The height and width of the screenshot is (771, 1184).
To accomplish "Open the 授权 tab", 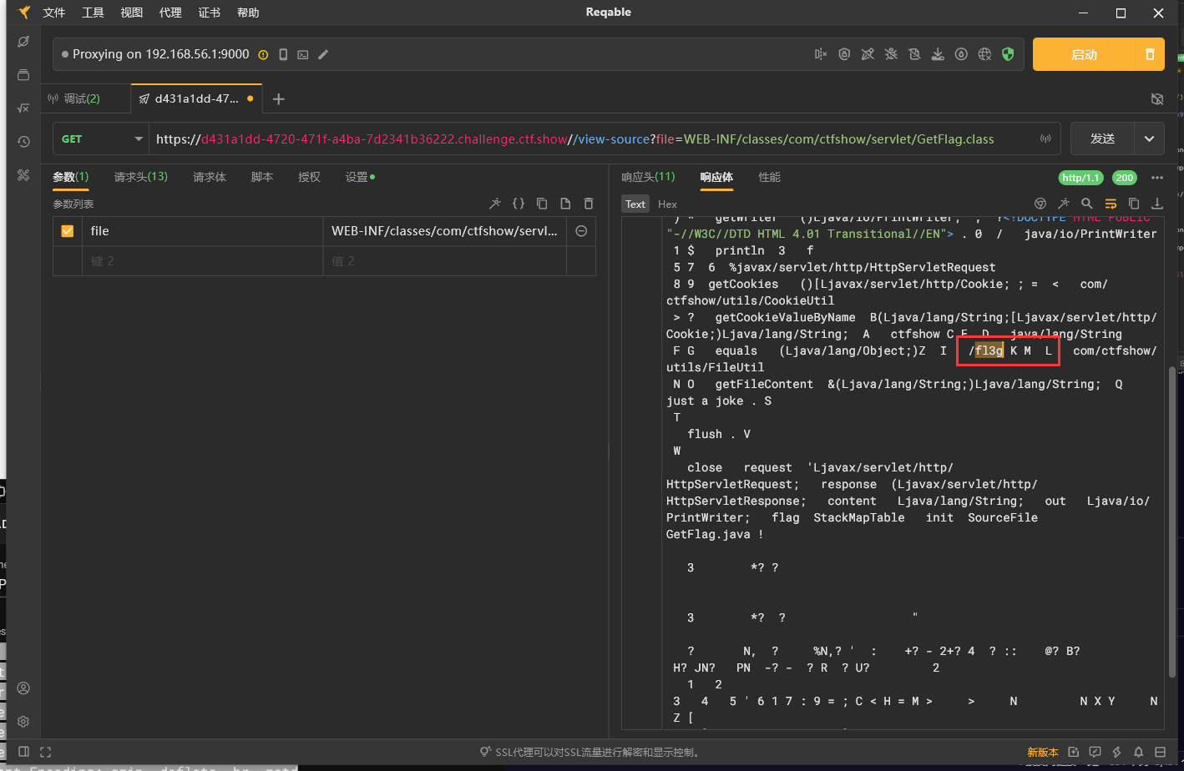I will click(309, 177).
